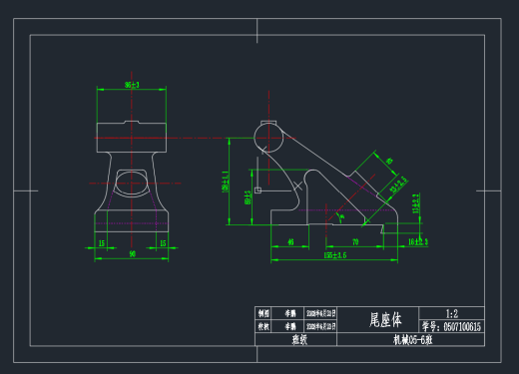Select the 尾座体 title text
Image resolution: width=519 pixels, height=374 pixels.
click(x=385, y=320)
